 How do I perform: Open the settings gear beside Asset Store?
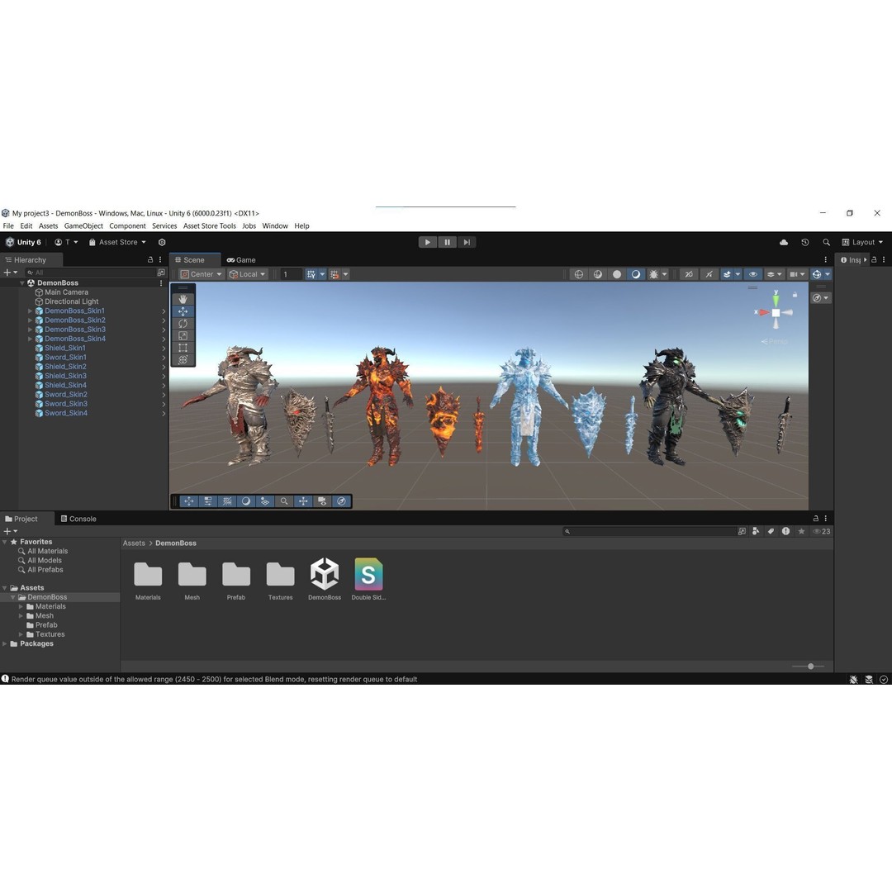162,242
